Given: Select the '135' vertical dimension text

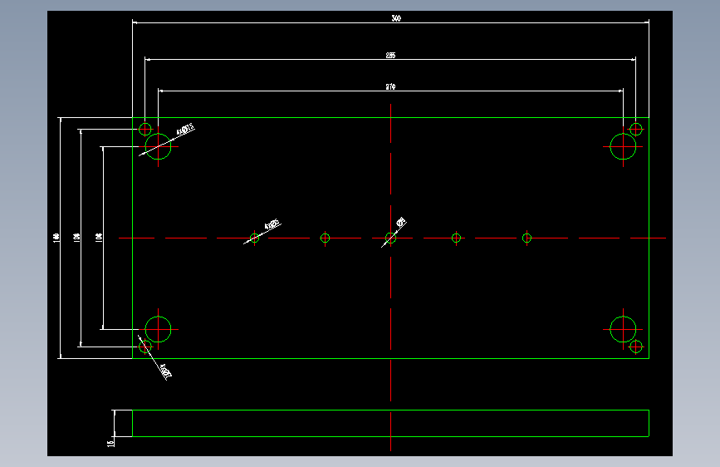Looking at the screenshot, I should [x=76, y=238].
